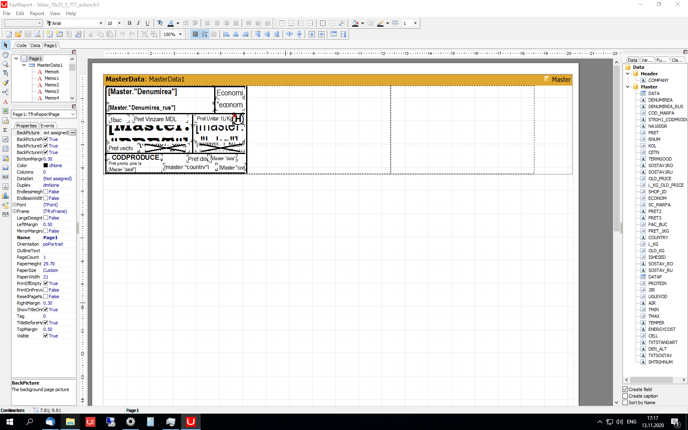Click the Italic formatting button
The height and width of the screenshot is (430, 688).
coord(138,23)
